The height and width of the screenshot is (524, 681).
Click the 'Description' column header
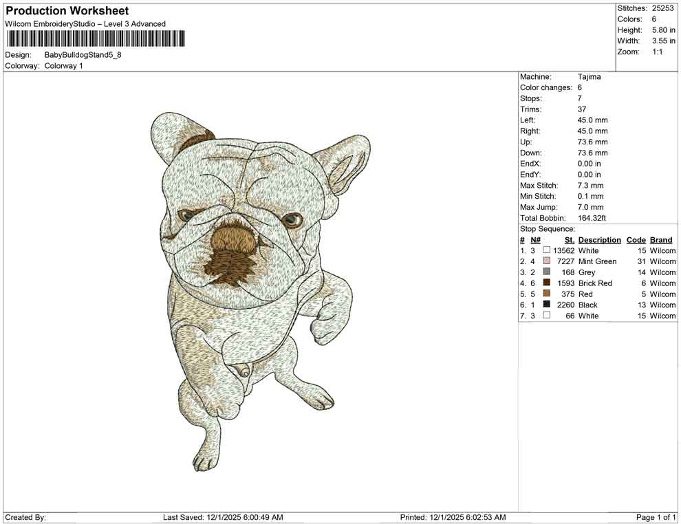click(600, 240)
